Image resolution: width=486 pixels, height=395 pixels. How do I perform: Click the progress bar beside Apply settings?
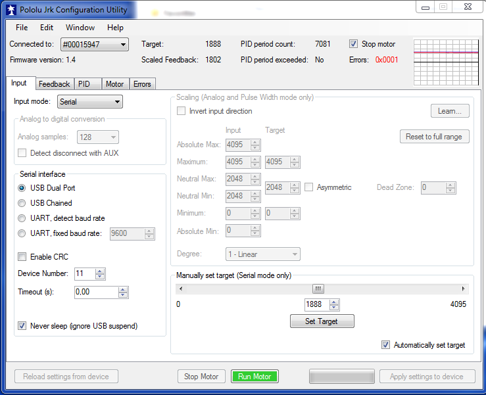342,377
